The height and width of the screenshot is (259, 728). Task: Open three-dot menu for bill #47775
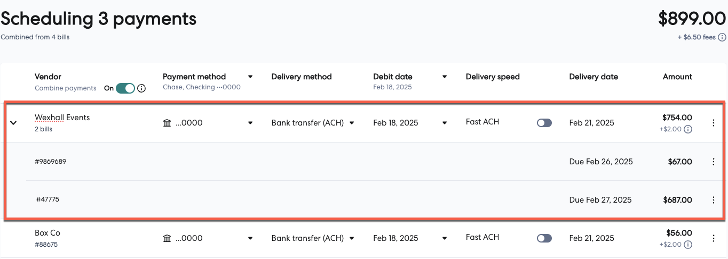pyautogui.click(x=714, y=200)
